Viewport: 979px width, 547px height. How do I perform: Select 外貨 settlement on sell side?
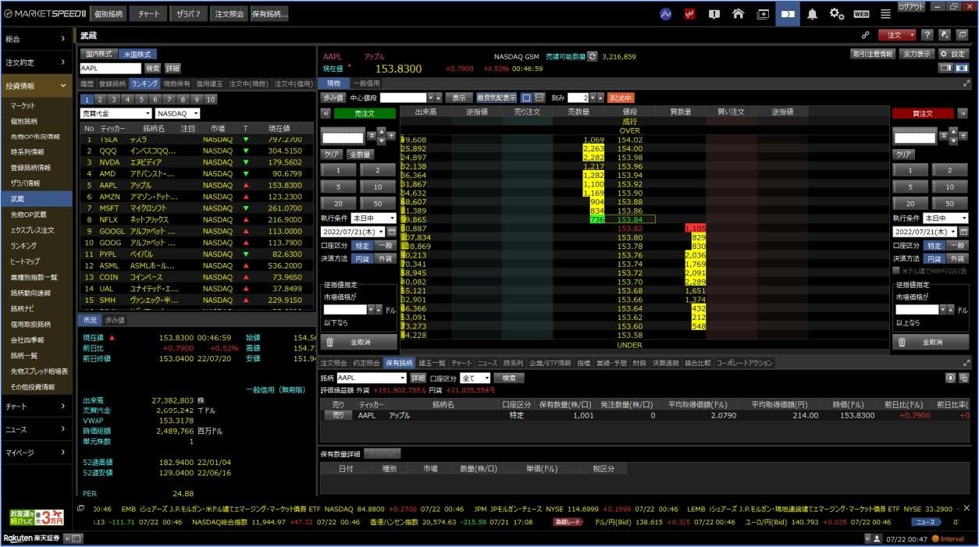pyautogui.click(x=385, y=258)
